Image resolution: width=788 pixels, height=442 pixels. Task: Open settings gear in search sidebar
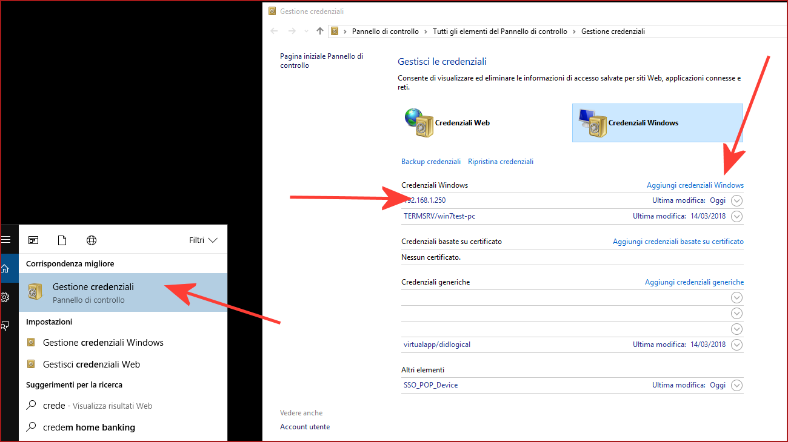pos(5,297)
